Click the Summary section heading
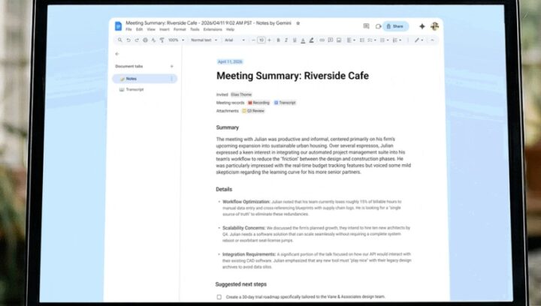 pyautogui.click(x=228, y=127)
